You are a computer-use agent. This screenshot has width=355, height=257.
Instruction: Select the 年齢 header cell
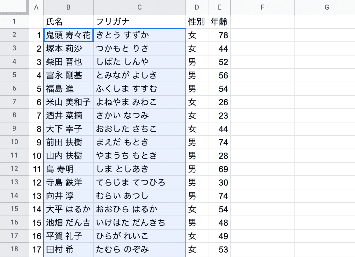pyautogui.click(x=219, y=22)
